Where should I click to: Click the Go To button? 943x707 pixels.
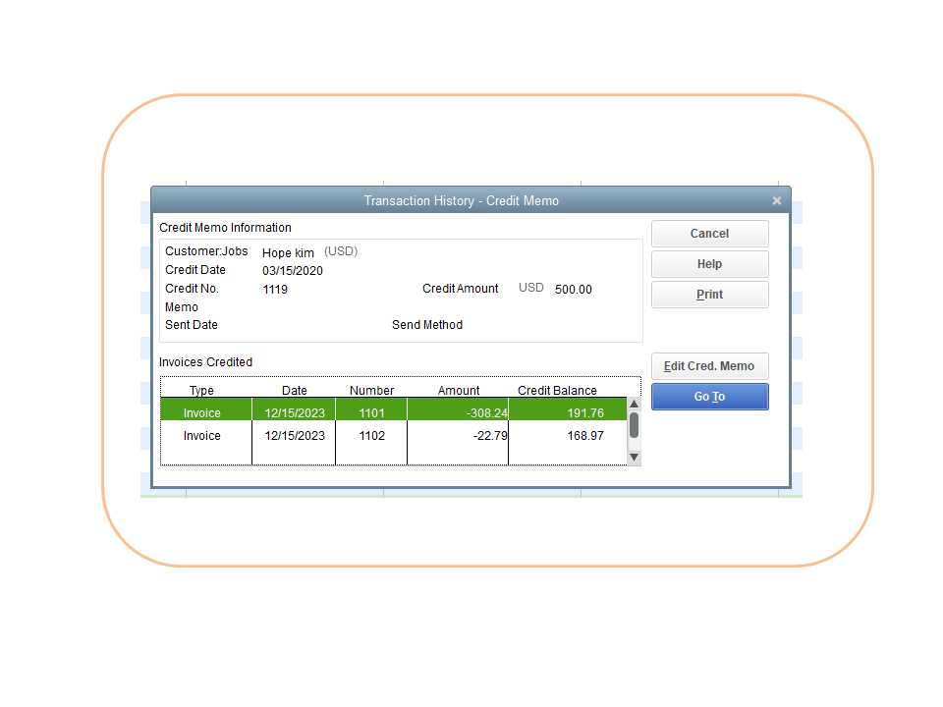pyautogui.click(x=709, y=397)
